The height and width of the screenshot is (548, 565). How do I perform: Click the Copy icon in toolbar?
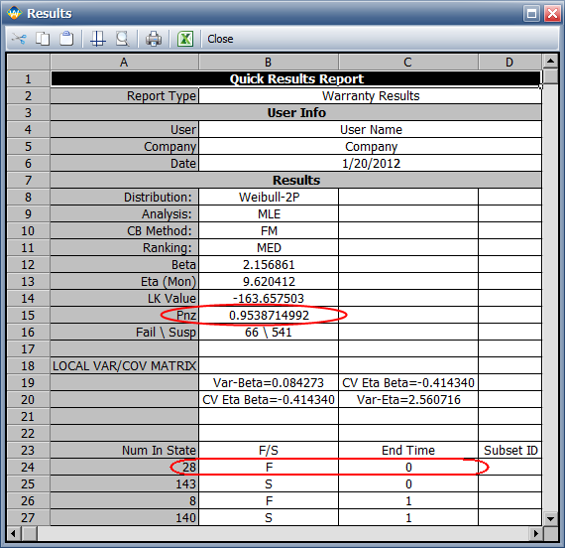coord(43,39)
